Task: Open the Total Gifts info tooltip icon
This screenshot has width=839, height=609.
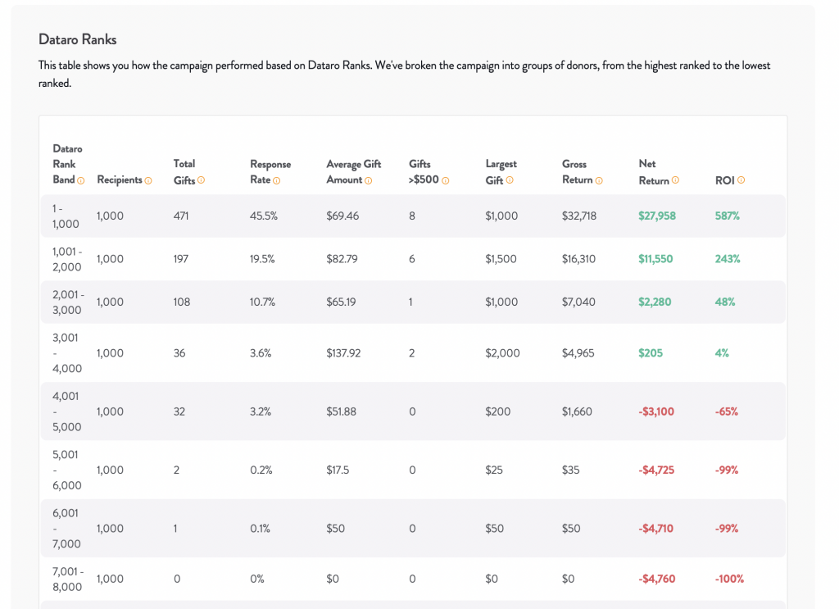Action: pos(202,180)
